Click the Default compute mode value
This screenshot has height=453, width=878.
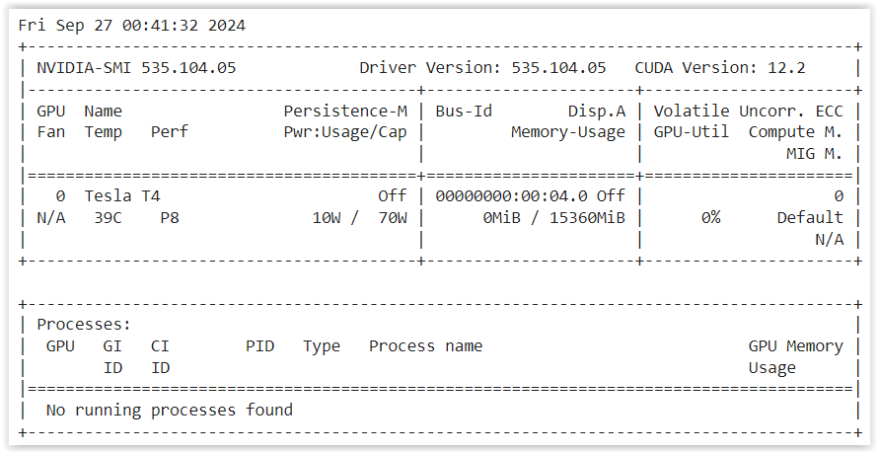pyautogui.click(x=810, y=217)
